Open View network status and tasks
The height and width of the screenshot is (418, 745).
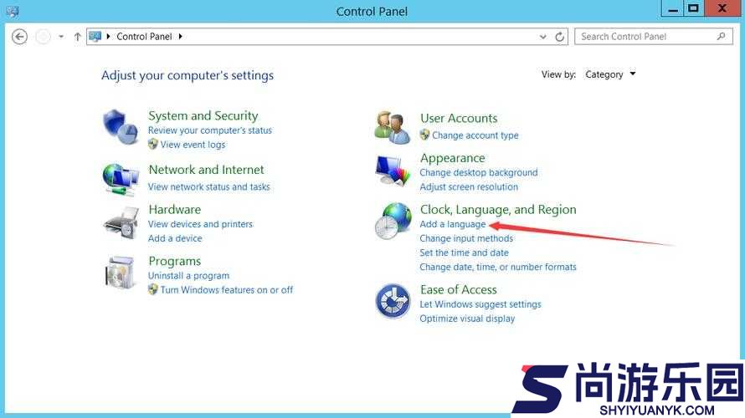pyautogui.click(x=209, y=186)
